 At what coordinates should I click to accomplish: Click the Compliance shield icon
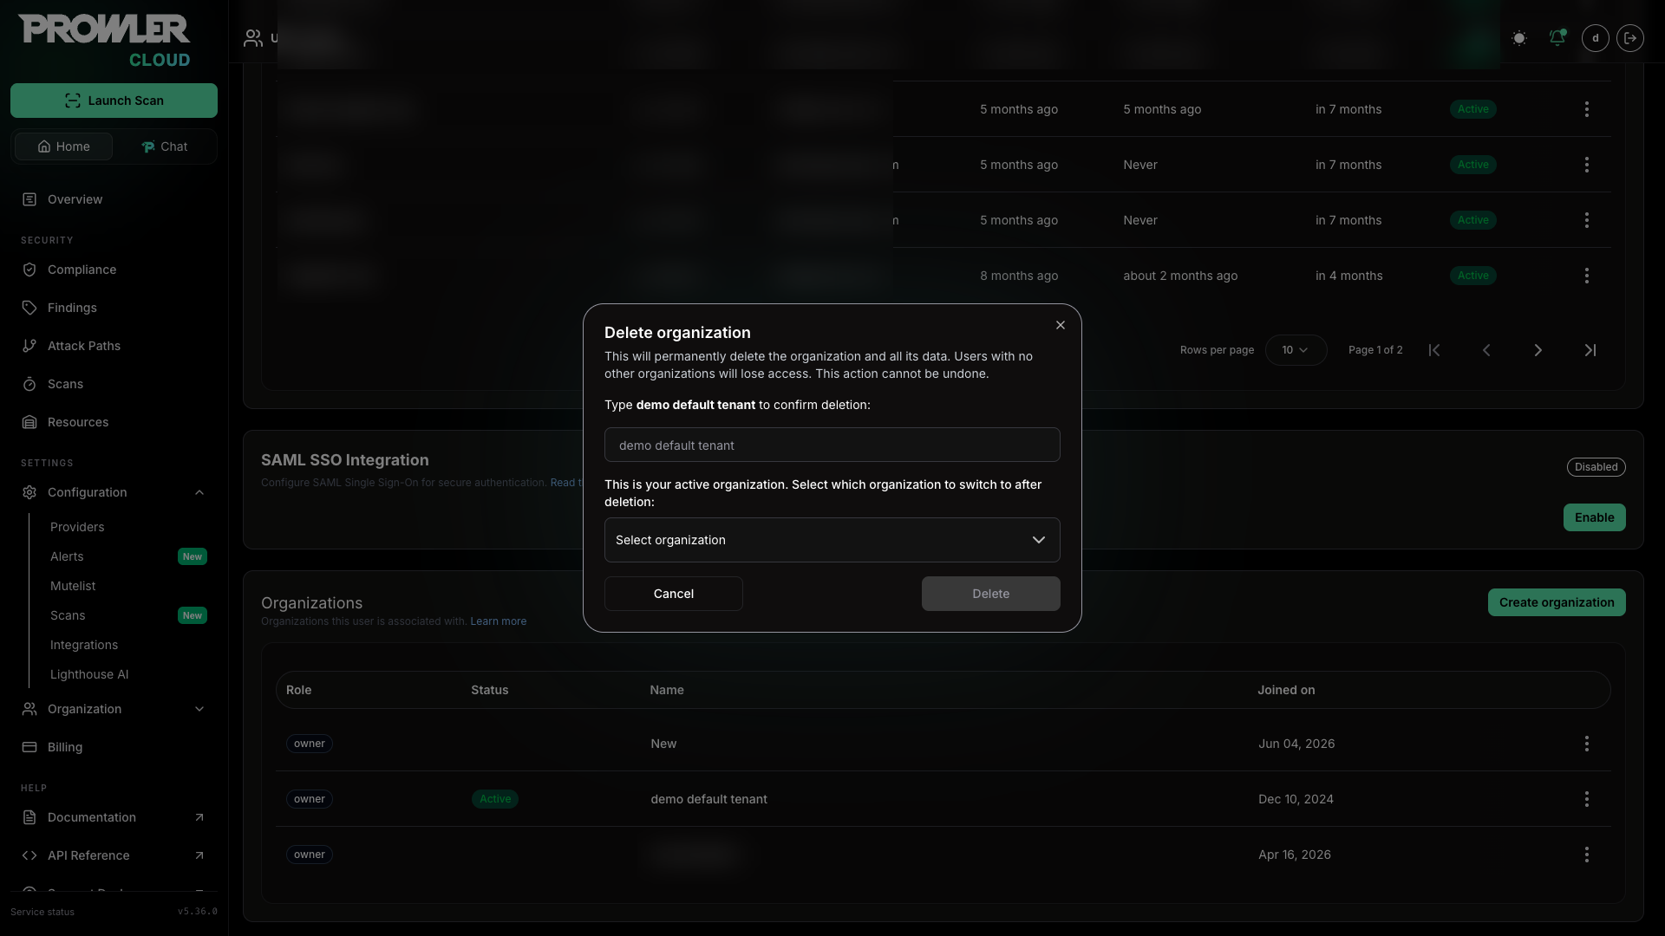coord(29,270)
